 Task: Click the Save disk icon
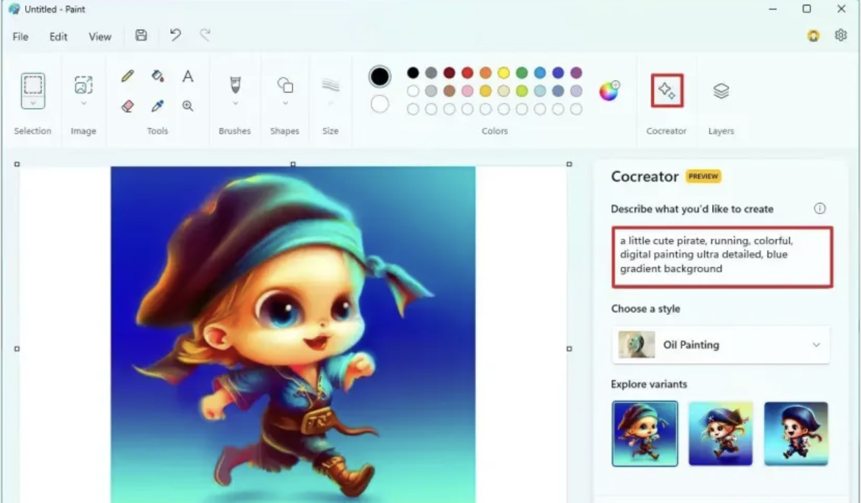pos(141,36)
